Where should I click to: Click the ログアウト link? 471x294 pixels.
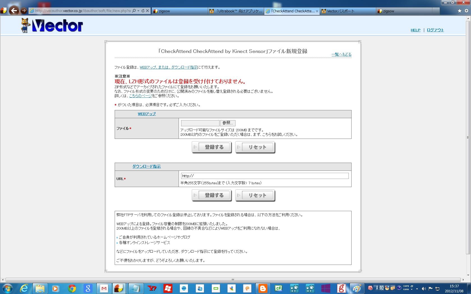point(435,30)
